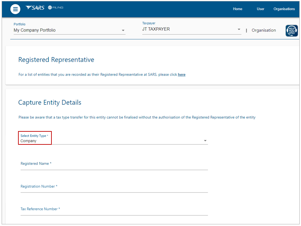Image resolution: width=301 pixels, height=226 pixels.
Task: Open the three-dot taxpayer options menu
Action: [246, 30]
